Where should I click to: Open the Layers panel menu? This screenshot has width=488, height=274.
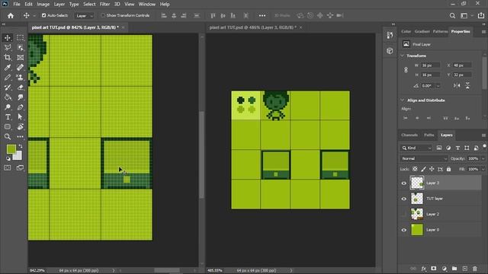(483, 135)
